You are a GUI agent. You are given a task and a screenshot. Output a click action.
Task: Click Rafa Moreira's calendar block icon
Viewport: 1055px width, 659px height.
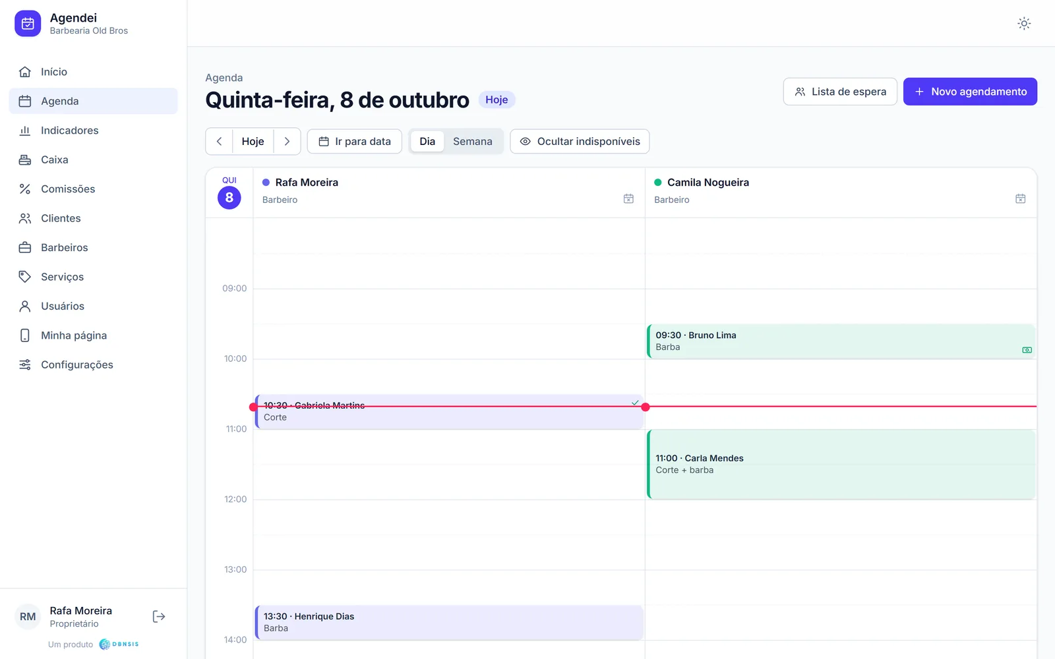(628, 198)
